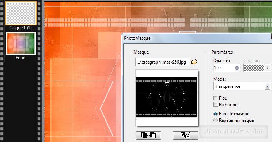Click the Couleur color swatch
Viewport: 272px width, 142px height.
click(254, 68)
